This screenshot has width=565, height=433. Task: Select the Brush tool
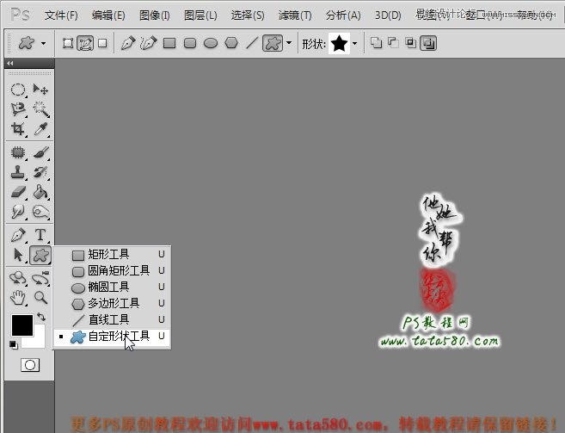(x=40, y=152)
